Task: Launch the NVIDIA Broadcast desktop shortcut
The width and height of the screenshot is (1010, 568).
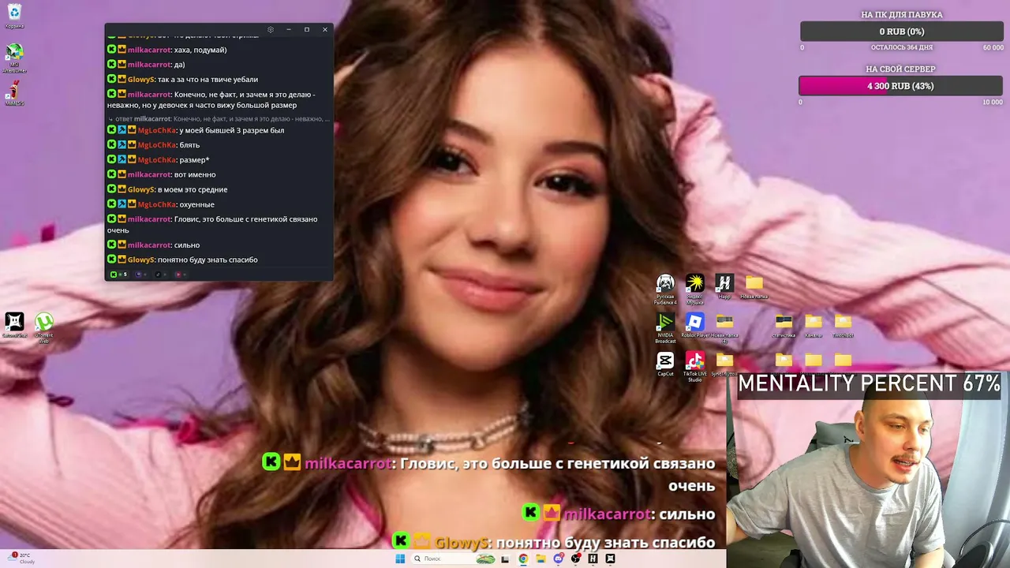Action: [x=665, y=327]
